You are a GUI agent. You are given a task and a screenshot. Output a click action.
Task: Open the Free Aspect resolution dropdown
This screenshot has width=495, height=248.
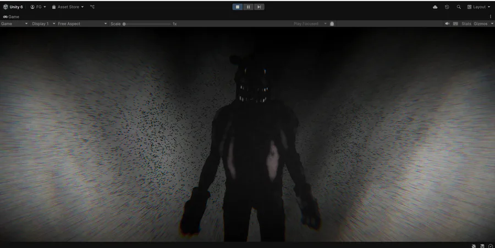(x=82, y=24)
